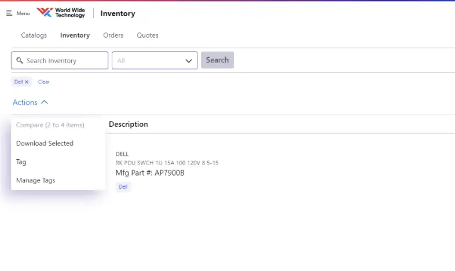Click the Menu label next to hamburger
This screenshot has height=271, width=455.
(x=23, y=13)
